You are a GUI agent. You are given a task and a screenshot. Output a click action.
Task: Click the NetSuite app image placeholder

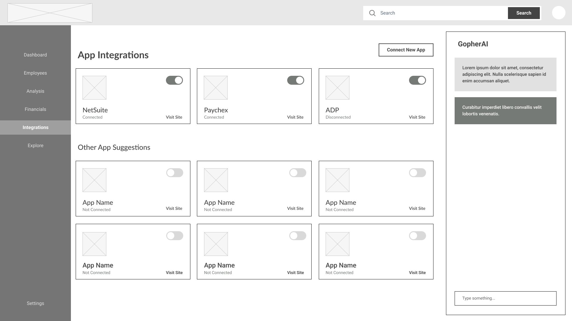pyautogui.click(x=94, y=88)
